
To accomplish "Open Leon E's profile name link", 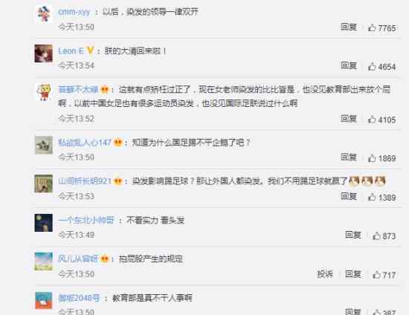I will (x=71, y=51).
